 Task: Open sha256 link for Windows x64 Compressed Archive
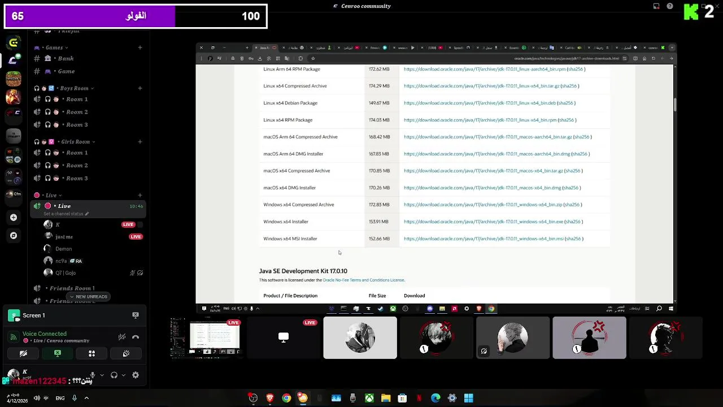(572, 205)
